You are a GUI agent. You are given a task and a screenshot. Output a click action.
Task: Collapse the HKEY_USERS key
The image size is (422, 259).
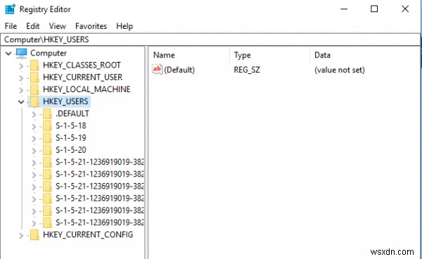(x=21, y=102)
